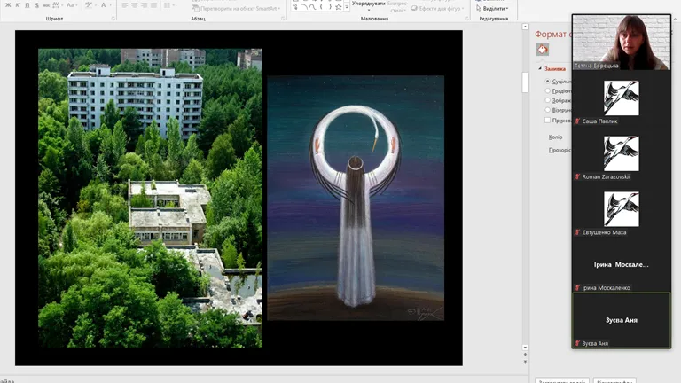Open the Виділити dropdown in Редагування group
Image resolution: width=681 pixels, height=383 pixels.
(x=493, y=8)
